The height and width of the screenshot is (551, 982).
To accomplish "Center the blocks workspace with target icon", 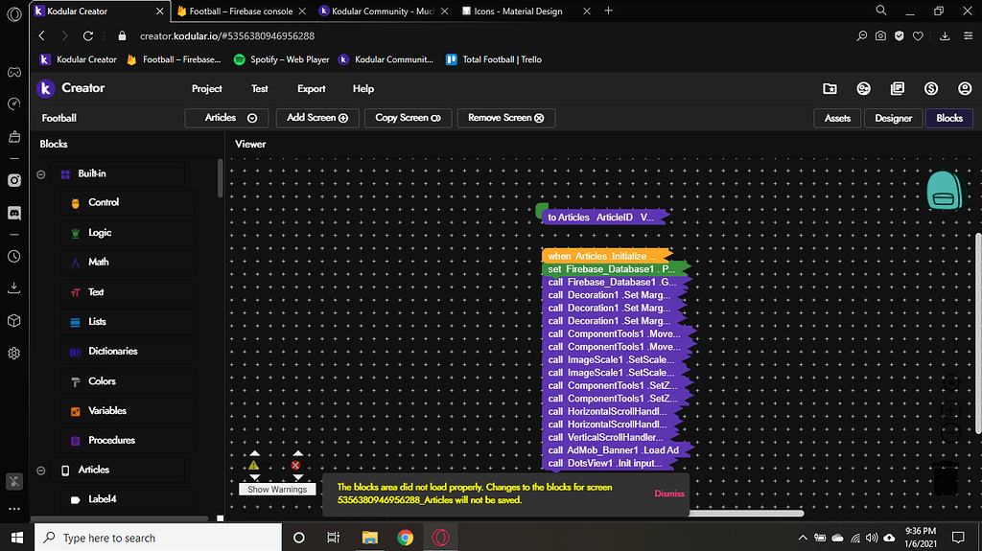I will click(951, 382).
